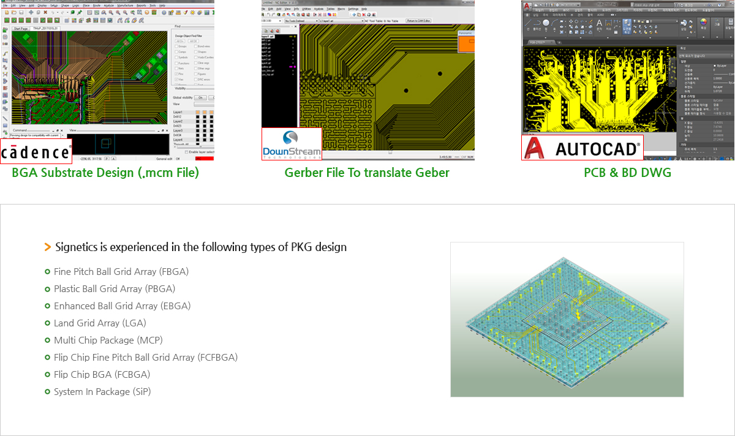Viewport: 735px width, 436px height.
Task: Click the green pushpin icon in Cadence toolbar
Action: click(80, 12)
